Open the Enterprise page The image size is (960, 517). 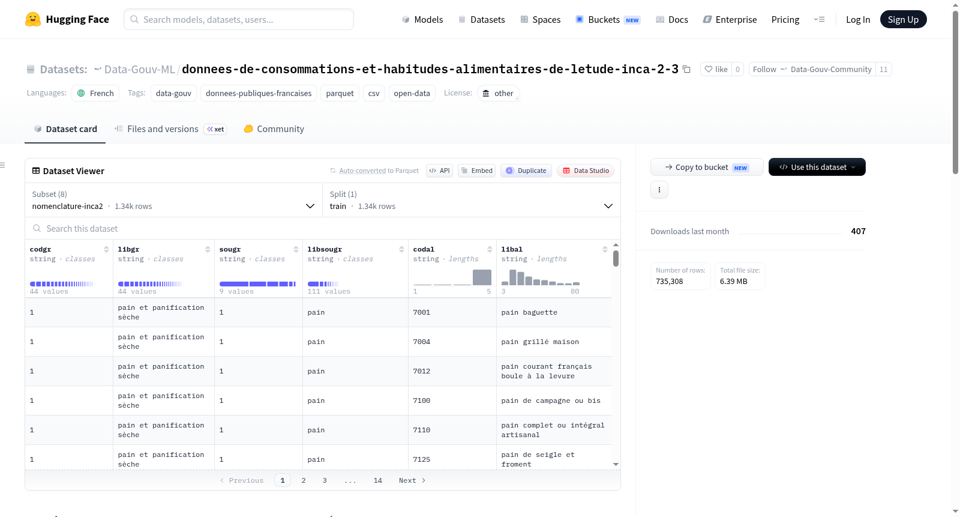730,20
